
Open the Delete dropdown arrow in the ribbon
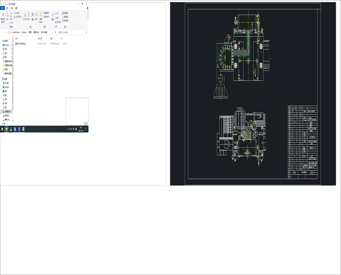33,21
